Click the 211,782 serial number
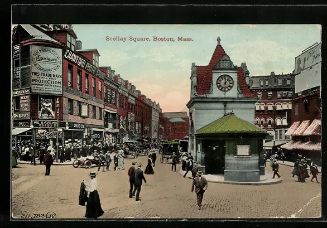The width and height of the screenshot is (327, 228). tap(32, 216)
